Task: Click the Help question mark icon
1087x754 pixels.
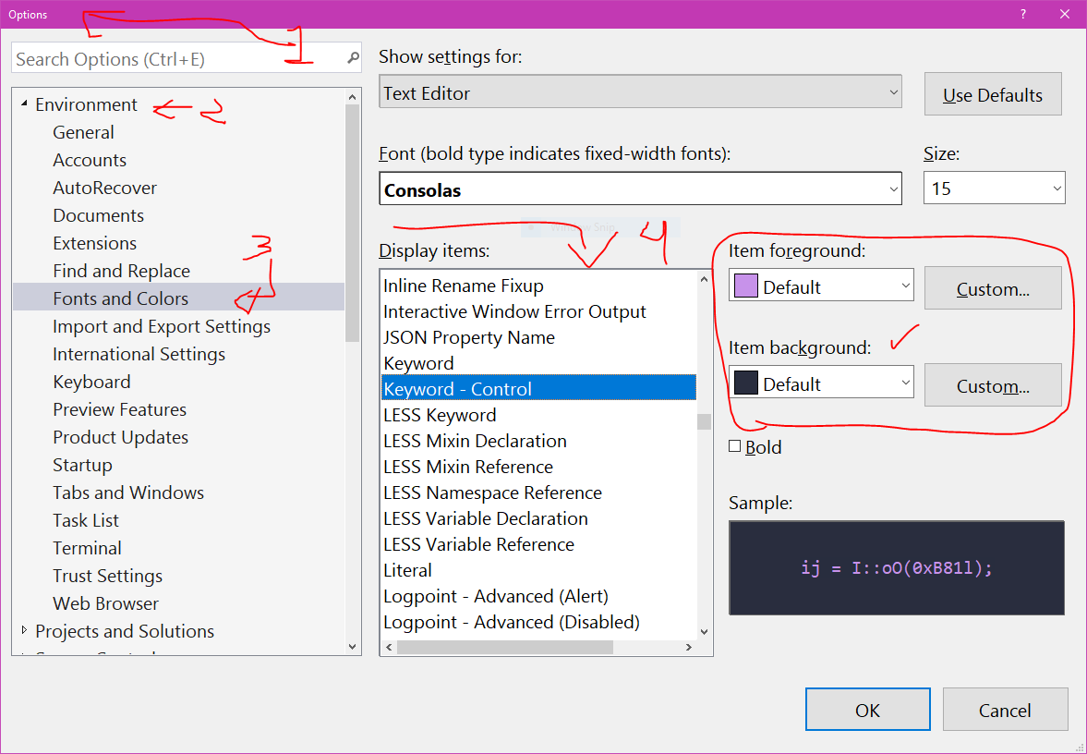Action: 1022,14
